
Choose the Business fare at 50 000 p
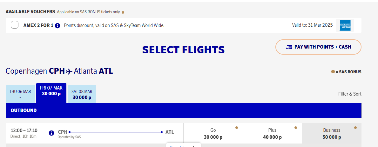click(x=332, y=134)
